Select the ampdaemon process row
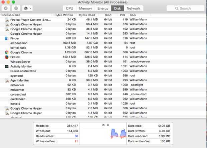Viewport: 207px width, 148px height. (x=103, y=43)
